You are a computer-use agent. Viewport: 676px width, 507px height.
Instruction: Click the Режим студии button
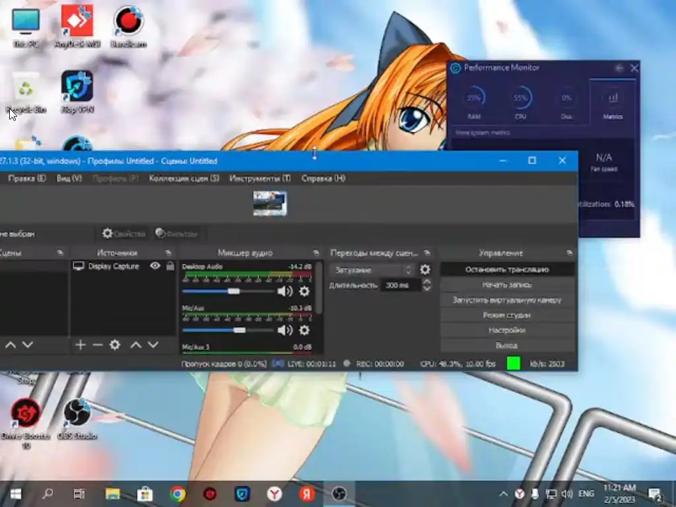point(507,315)
